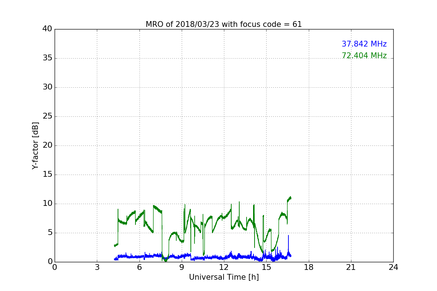The image size is (437, 291).
Task: Select the 37.842 MHz legend label
Action: pyautogui.click(x=364, y=44)
